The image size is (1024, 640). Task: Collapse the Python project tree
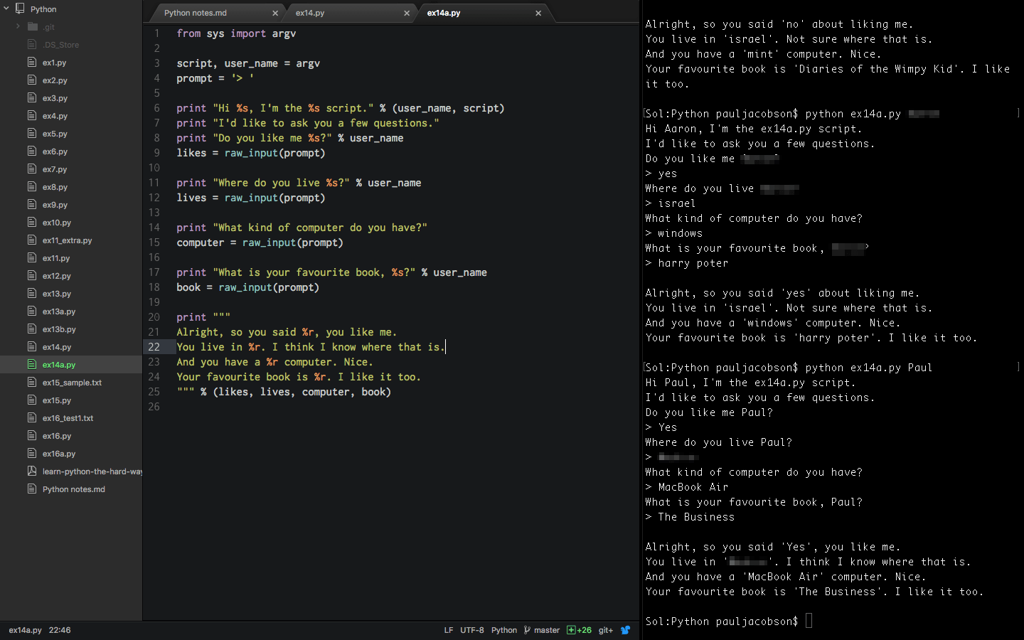tap(7, 9)
